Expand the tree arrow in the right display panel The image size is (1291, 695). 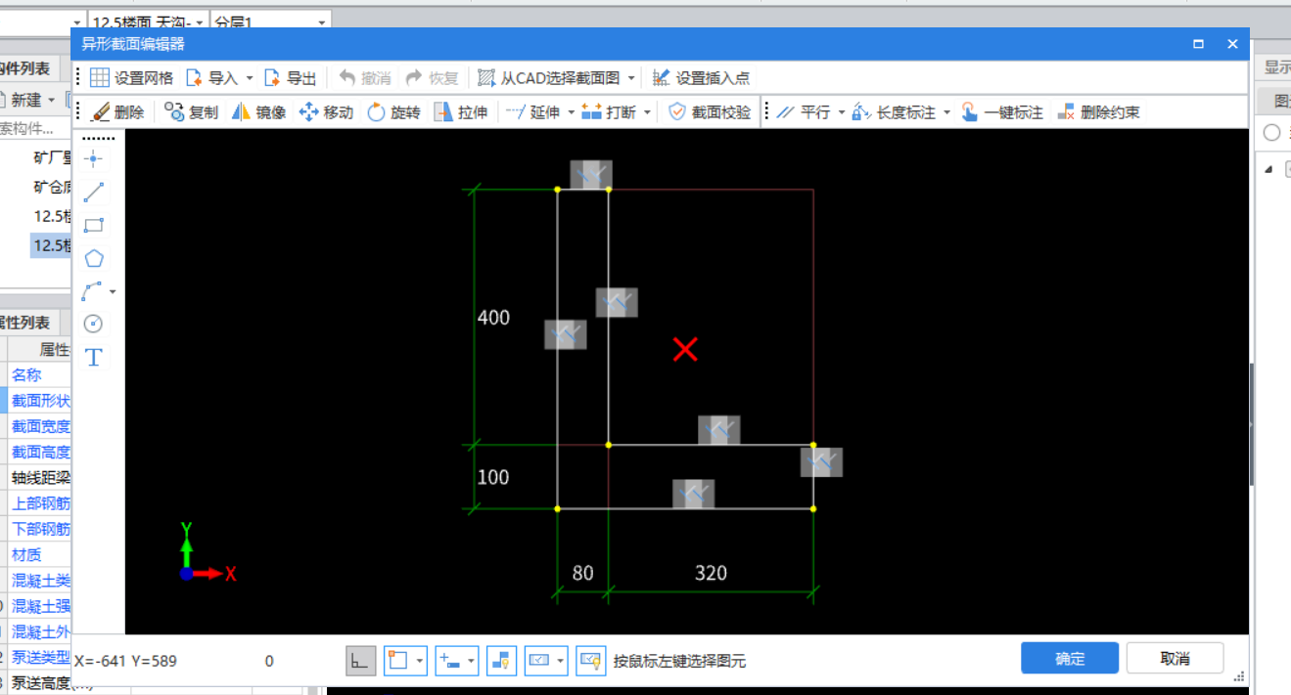point(1269,169)
